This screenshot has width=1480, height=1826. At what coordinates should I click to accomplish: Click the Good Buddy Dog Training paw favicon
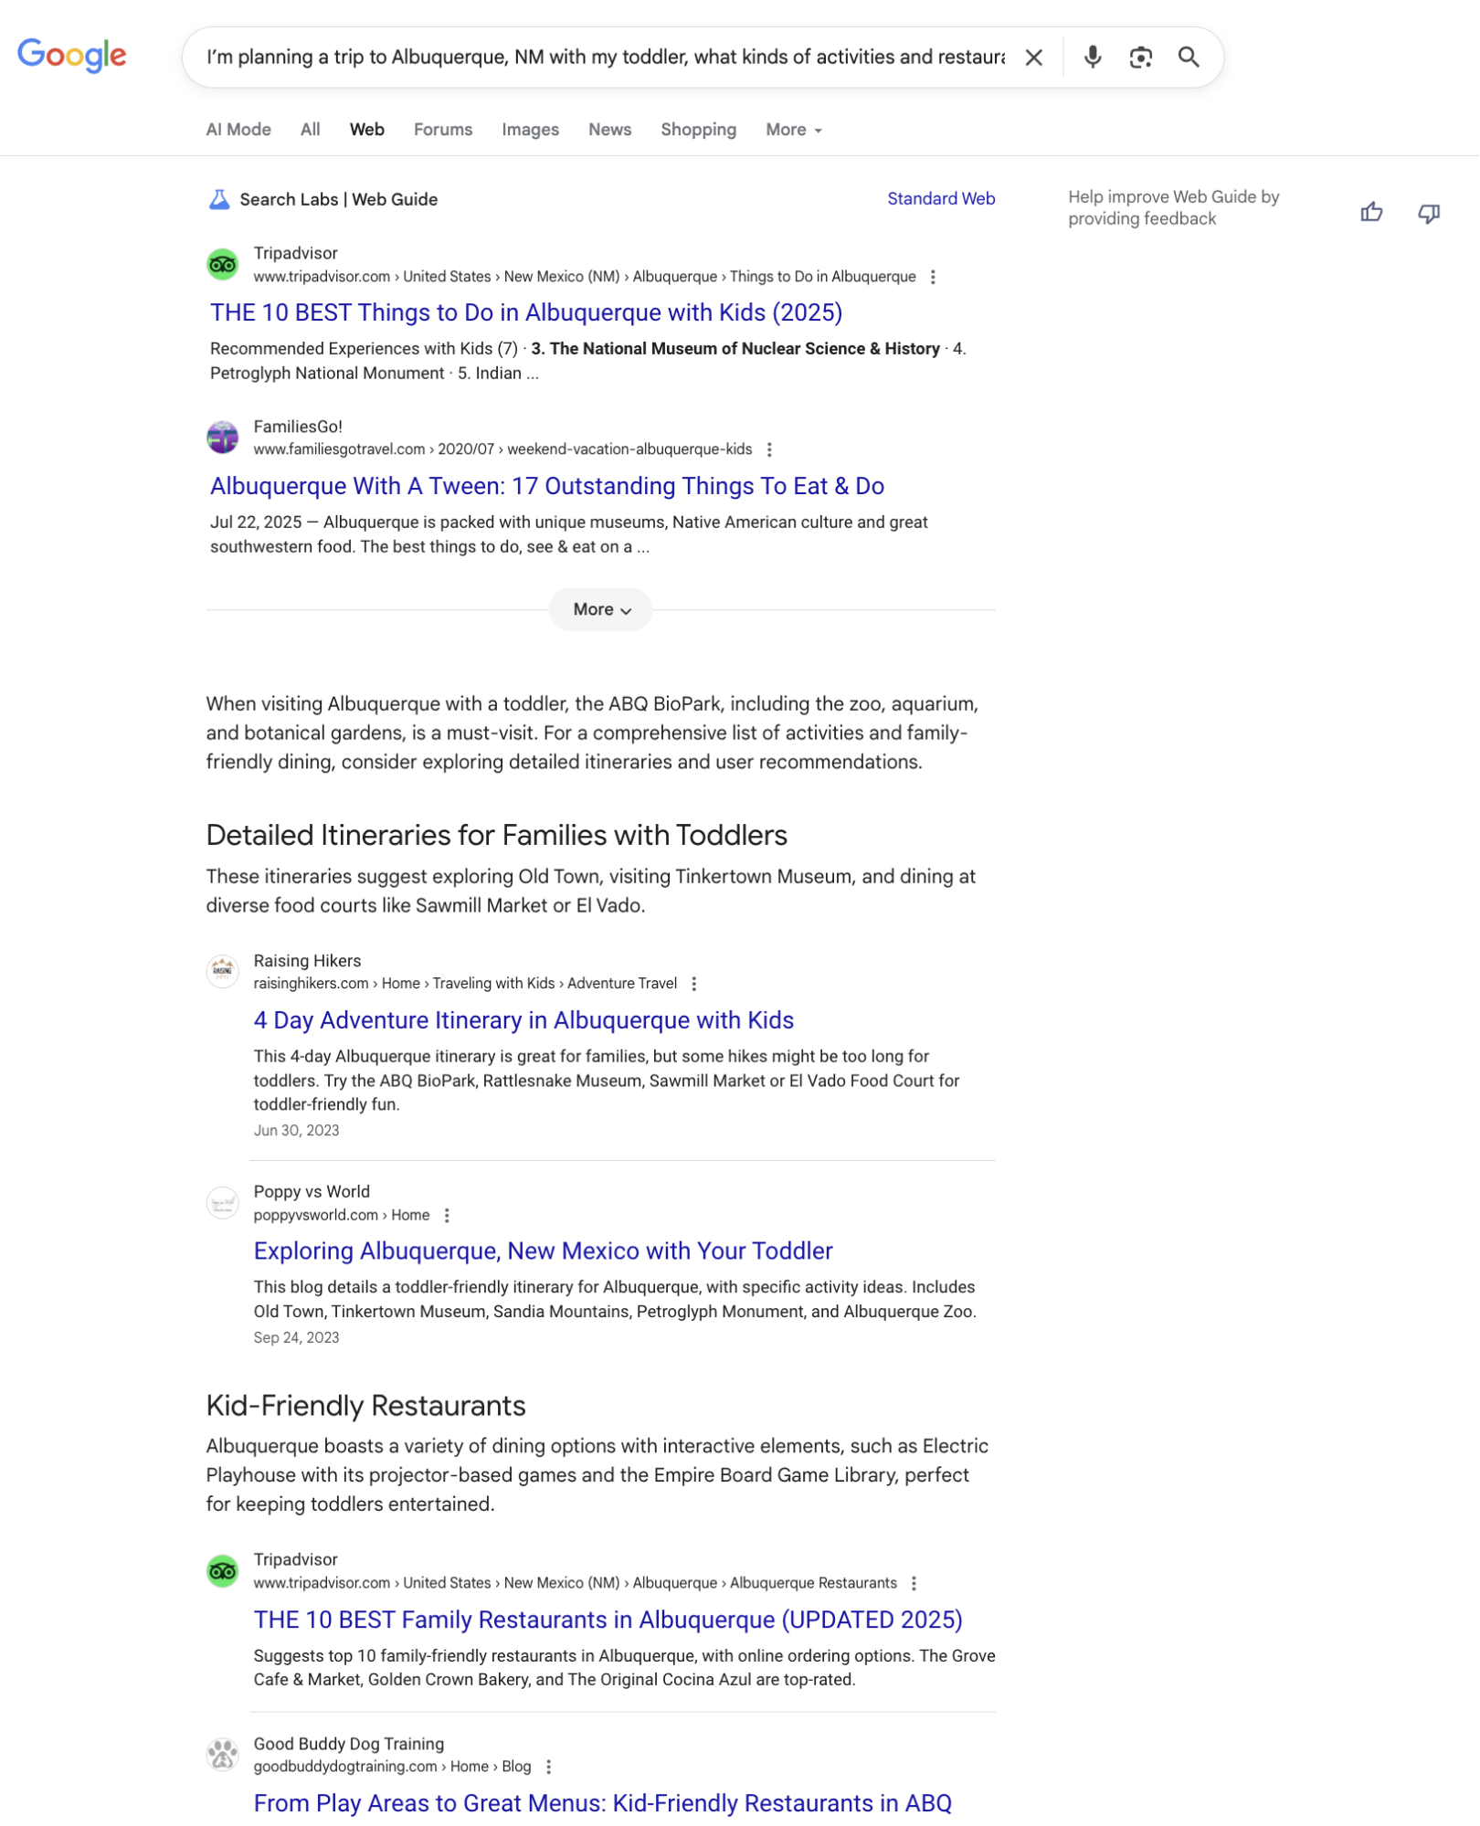tap(223, 1756)
